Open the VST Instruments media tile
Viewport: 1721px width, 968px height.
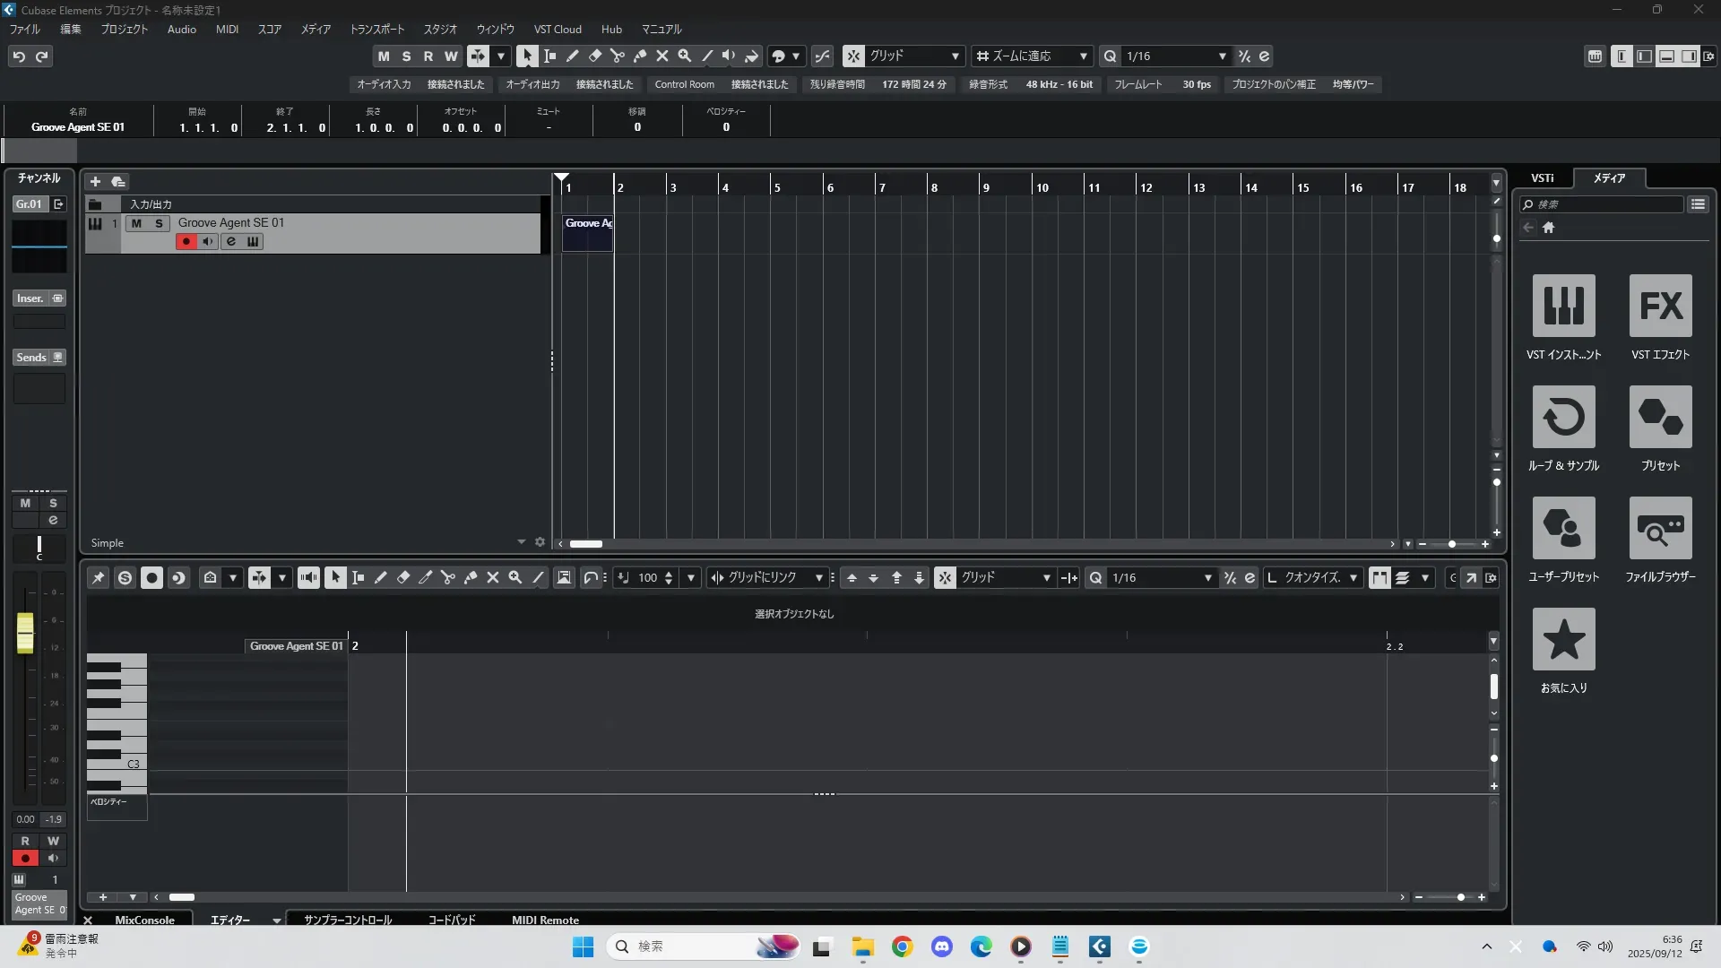[1563, 306]
